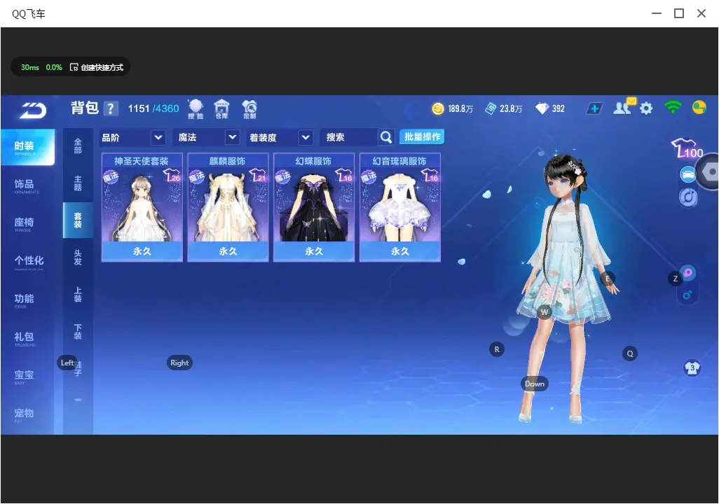Select the 神圣天使套装 outfit card
Image resolution: width=719 pixels, height=504 pixels.
pos(142,208)
